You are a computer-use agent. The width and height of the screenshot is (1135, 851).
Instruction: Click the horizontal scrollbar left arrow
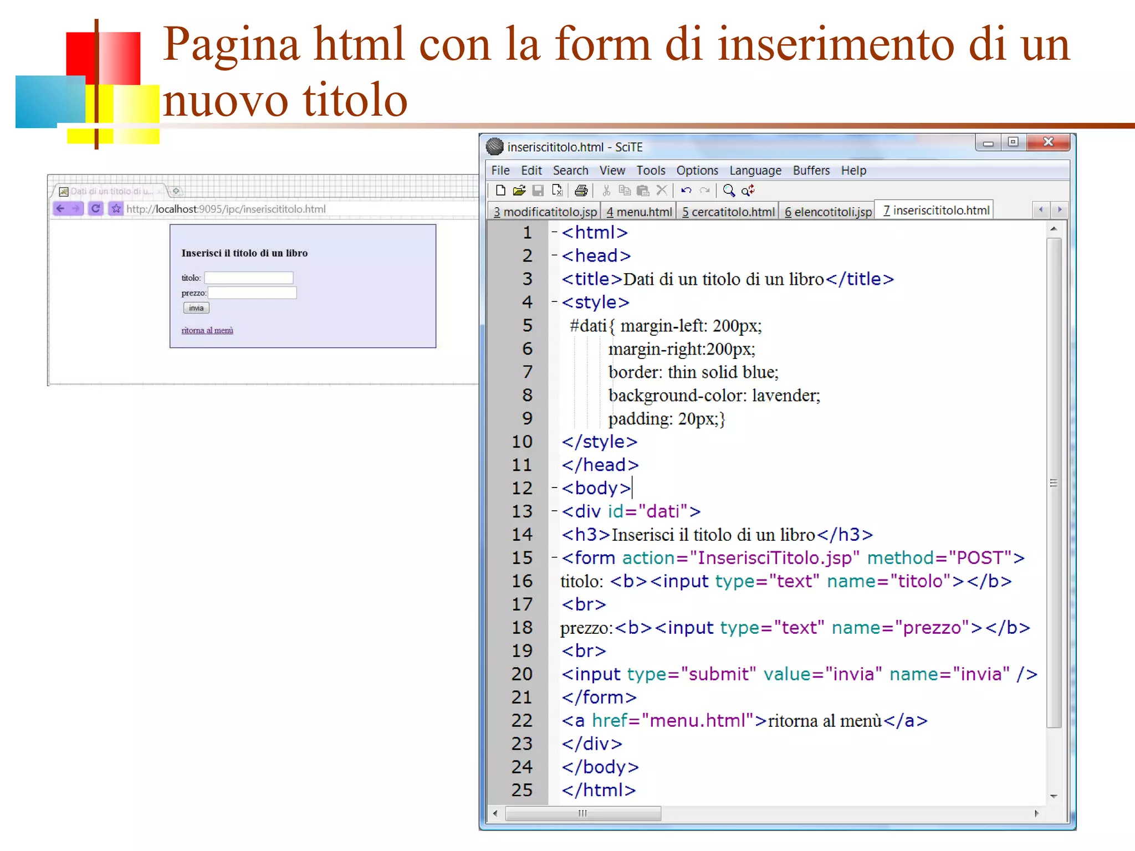[x=495, y=813]
